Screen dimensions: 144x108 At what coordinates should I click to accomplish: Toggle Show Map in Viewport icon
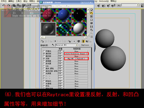79,41
